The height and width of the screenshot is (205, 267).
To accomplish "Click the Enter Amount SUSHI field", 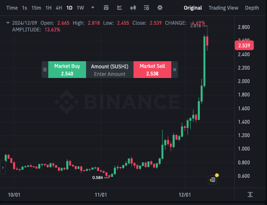I will click(110, 74).
